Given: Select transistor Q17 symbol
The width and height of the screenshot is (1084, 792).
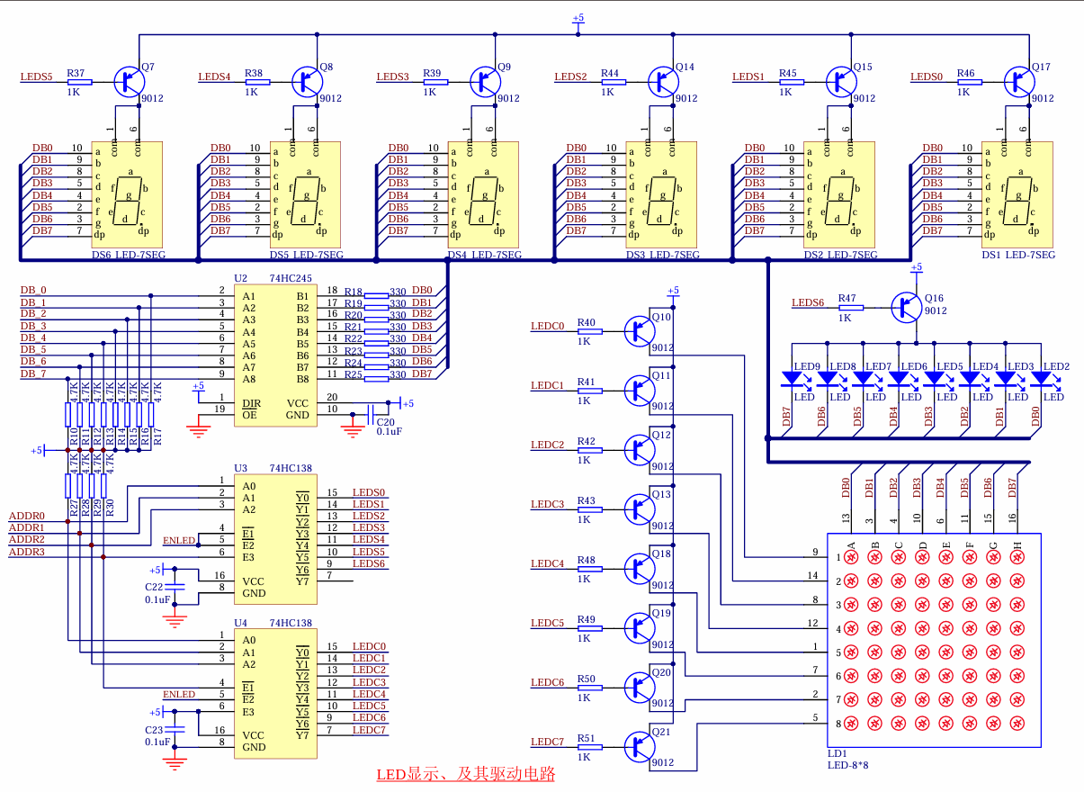Looking at the screenshot, I should (1020, 82).
